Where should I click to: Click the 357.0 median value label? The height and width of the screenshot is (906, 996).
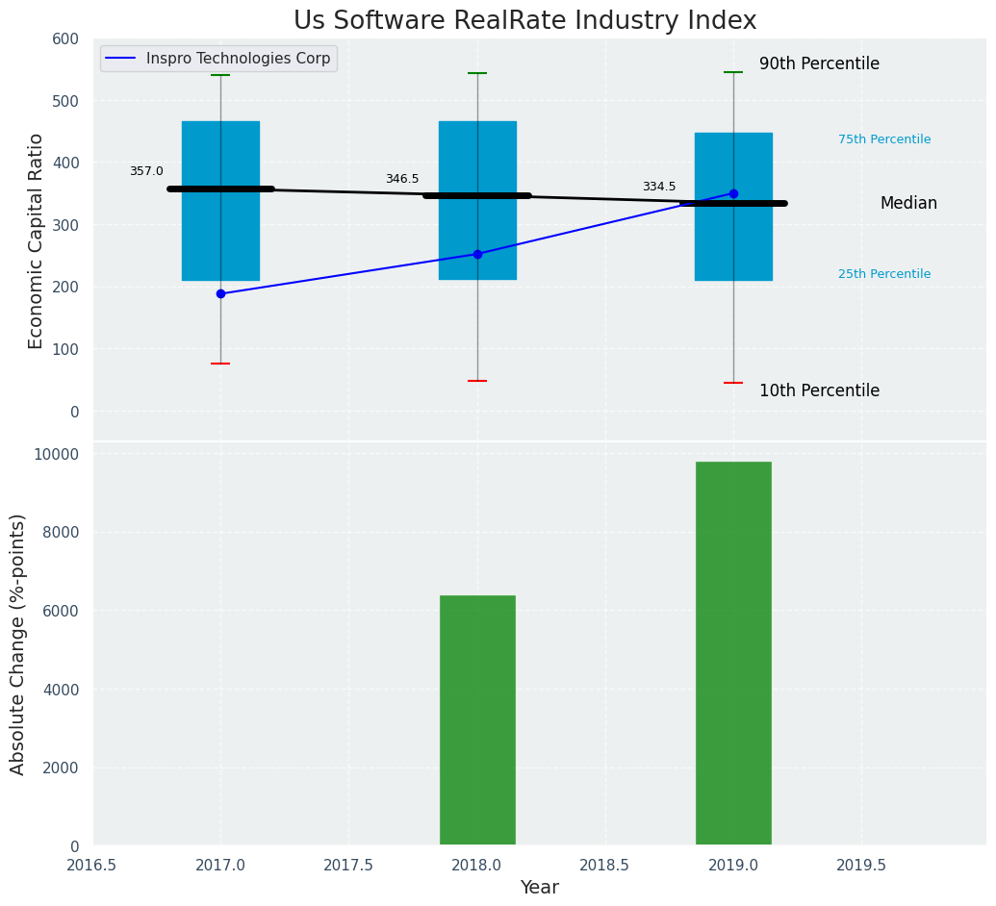coord(146,171)
